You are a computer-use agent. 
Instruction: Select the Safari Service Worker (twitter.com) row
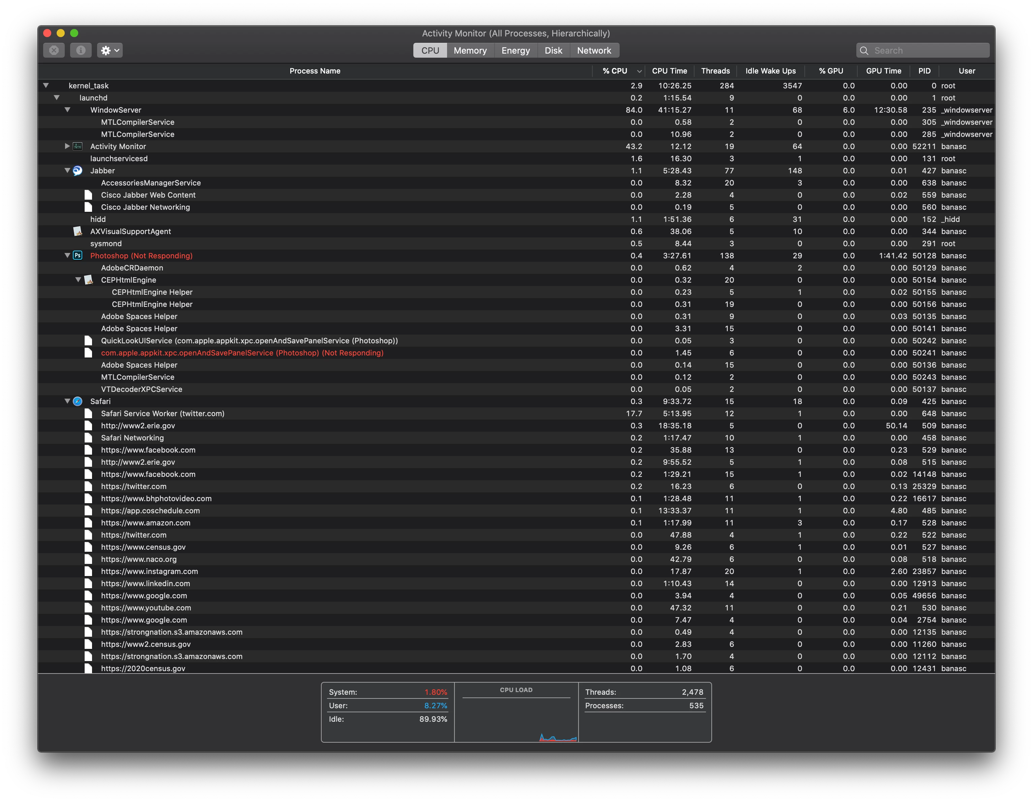[x=163, y=413]
